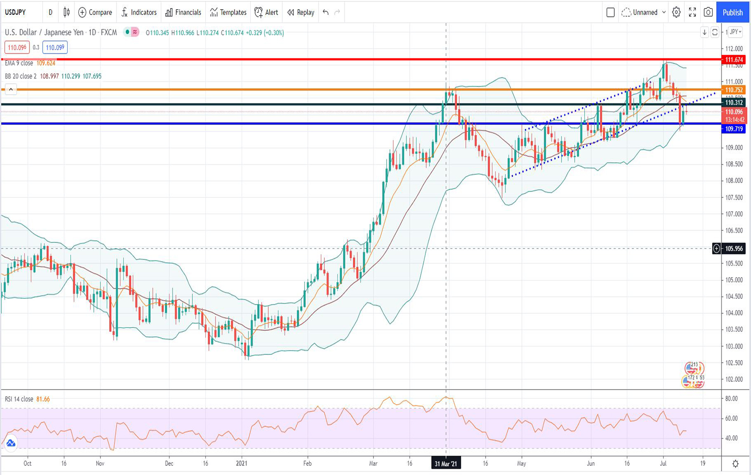Enter fullscreen mode with the arrows icon
The width and height of the screenshot is (751, 475).
692,13
